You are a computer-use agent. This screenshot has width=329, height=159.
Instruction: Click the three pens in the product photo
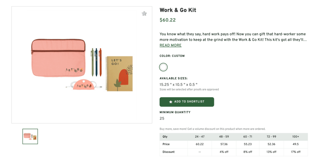click(96, 62)
